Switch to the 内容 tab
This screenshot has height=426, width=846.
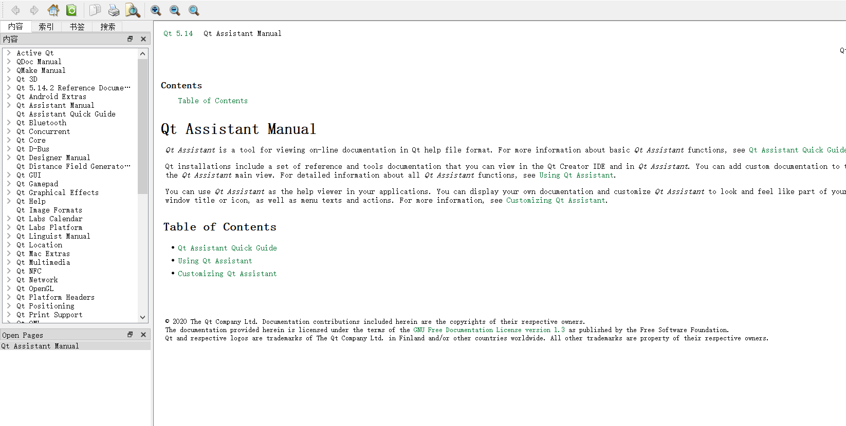point(15,27)
